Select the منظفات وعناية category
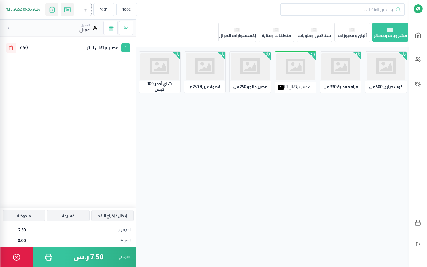427x267 pixels. [x=276, y=32]
